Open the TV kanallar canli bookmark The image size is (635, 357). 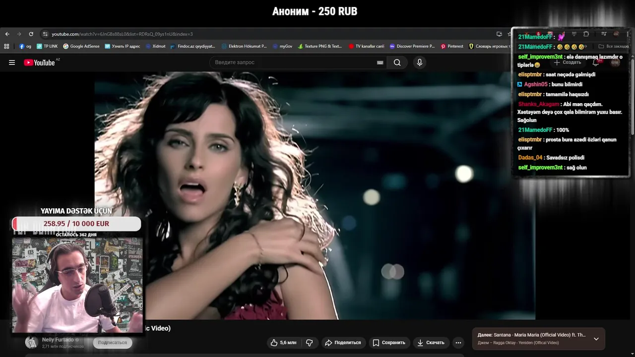pos(366,46)
